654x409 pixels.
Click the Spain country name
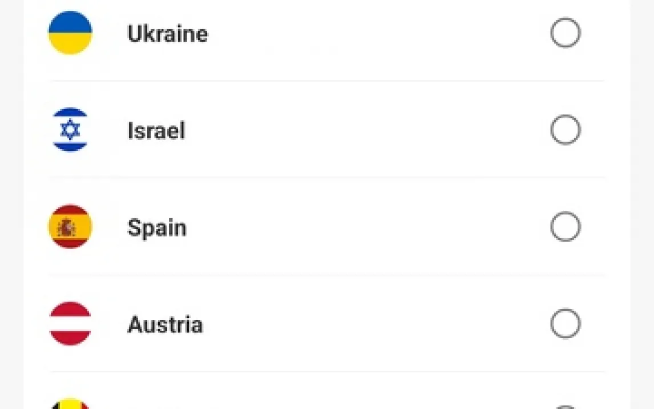pyautogui.click(x=156, y=228)
